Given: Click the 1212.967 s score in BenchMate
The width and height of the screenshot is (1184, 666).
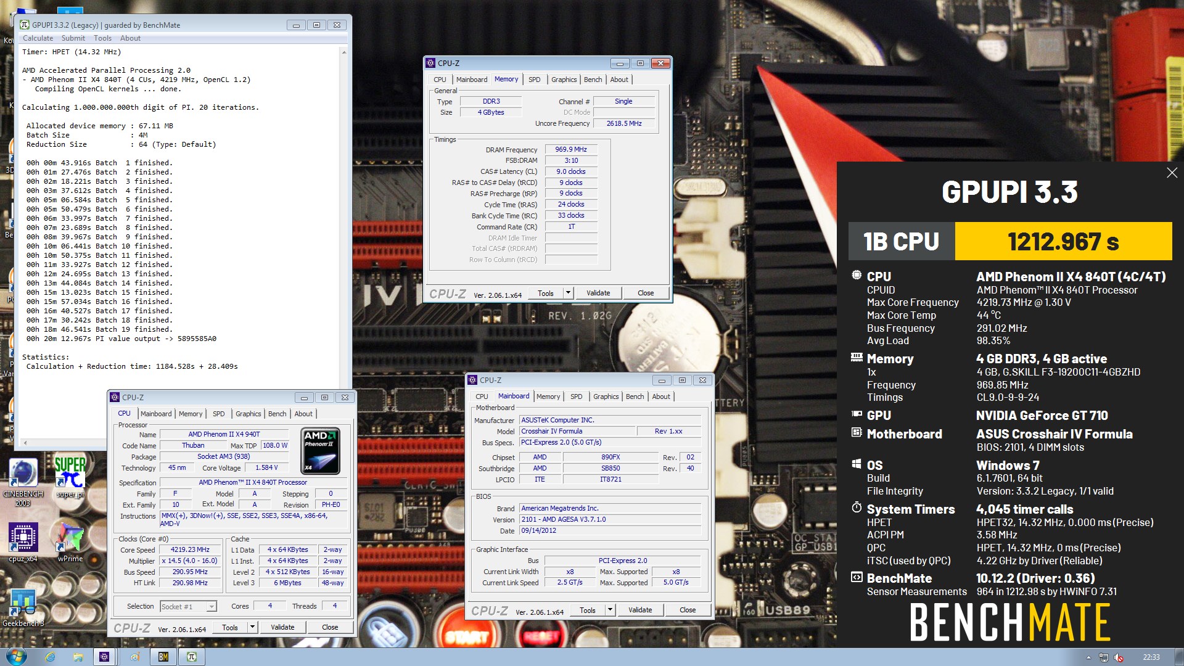Looking at the screenshot, I should click(x=1063, y=241).
